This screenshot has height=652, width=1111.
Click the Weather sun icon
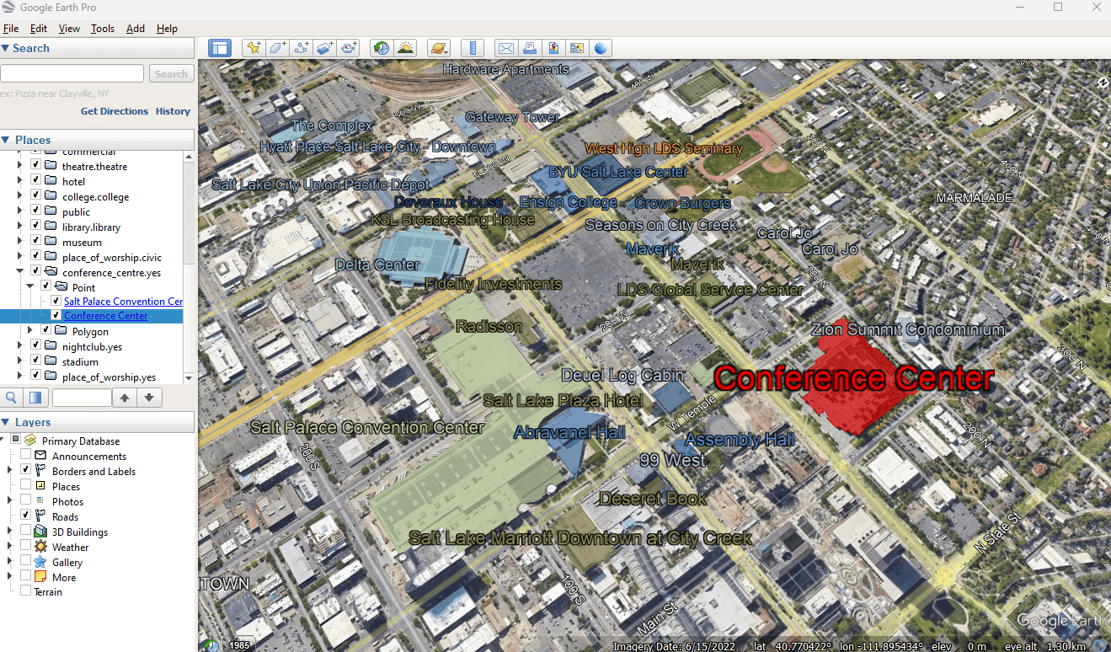(40, 547)
